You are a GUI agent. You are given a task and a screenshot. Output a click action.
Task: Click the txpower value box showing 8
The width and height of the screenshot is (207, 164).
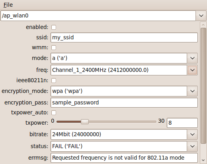[182, 123]
